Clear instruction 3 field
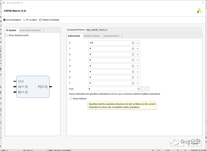 pyautogui.click(x=133, y=60)
